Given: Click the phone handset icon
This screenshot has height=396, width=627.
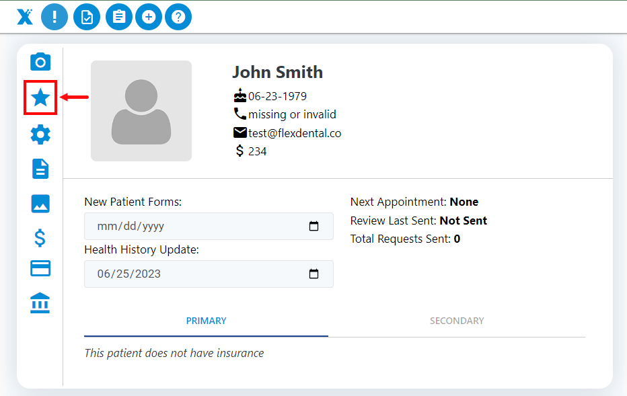Looking at the screenshot, I should (x=240, y=114).
